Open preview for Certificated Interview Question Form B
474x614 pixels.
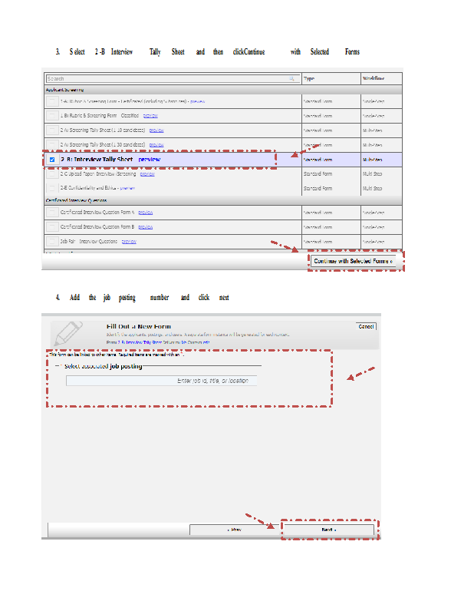(x=145, y=227)
